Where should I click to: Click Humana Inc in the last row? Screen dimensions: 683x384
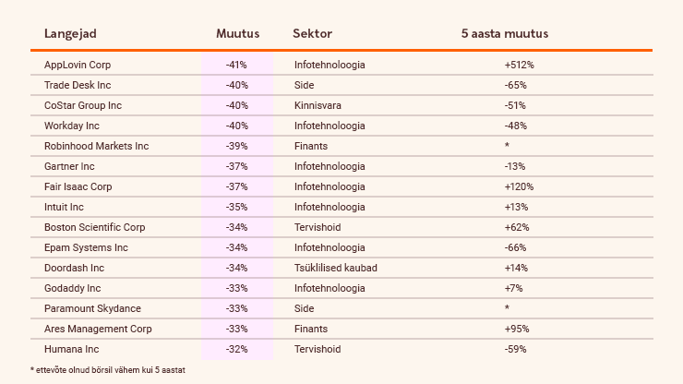[69, 349]
